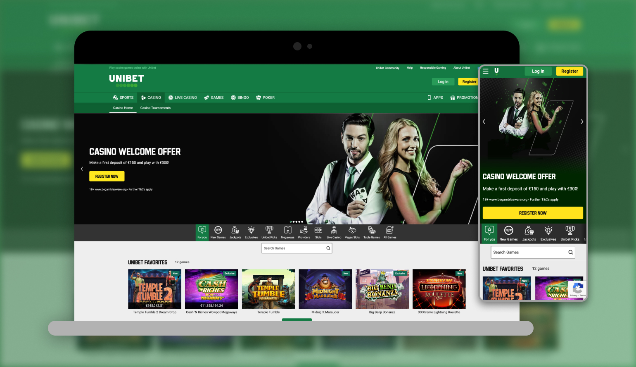The height and width of the screenshot is (367, 636).
Task: Focus the mobile Search Games field
Action: pyautogui.click(x=533, y=252)
